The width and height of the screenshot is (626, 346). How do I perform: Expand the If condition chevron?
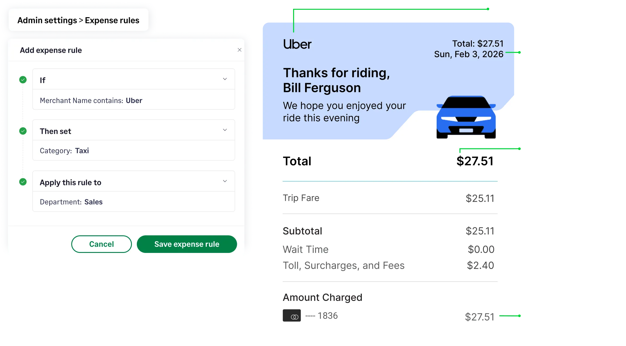click(x=225, y=79)
